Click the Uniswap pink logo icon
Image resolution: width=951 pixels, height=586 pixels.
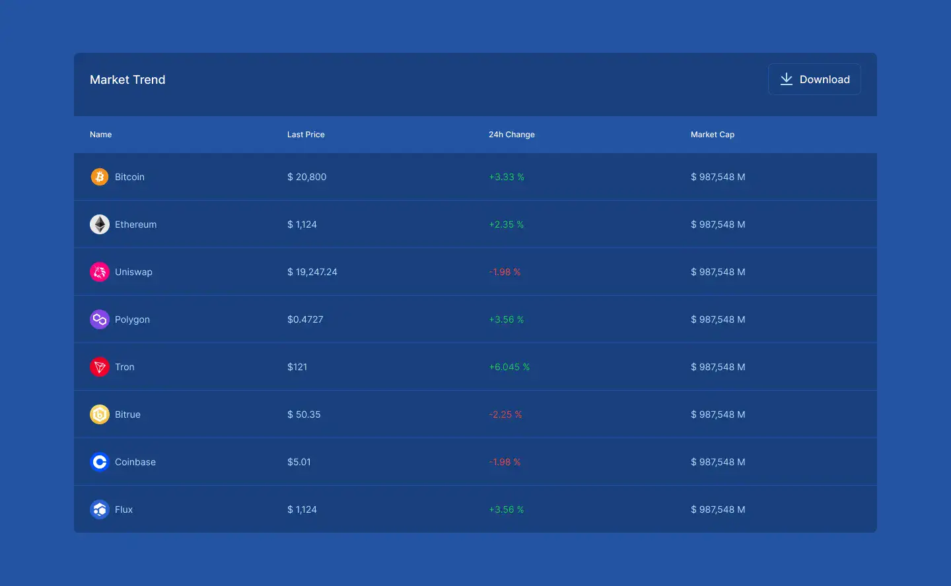(100, 272)
